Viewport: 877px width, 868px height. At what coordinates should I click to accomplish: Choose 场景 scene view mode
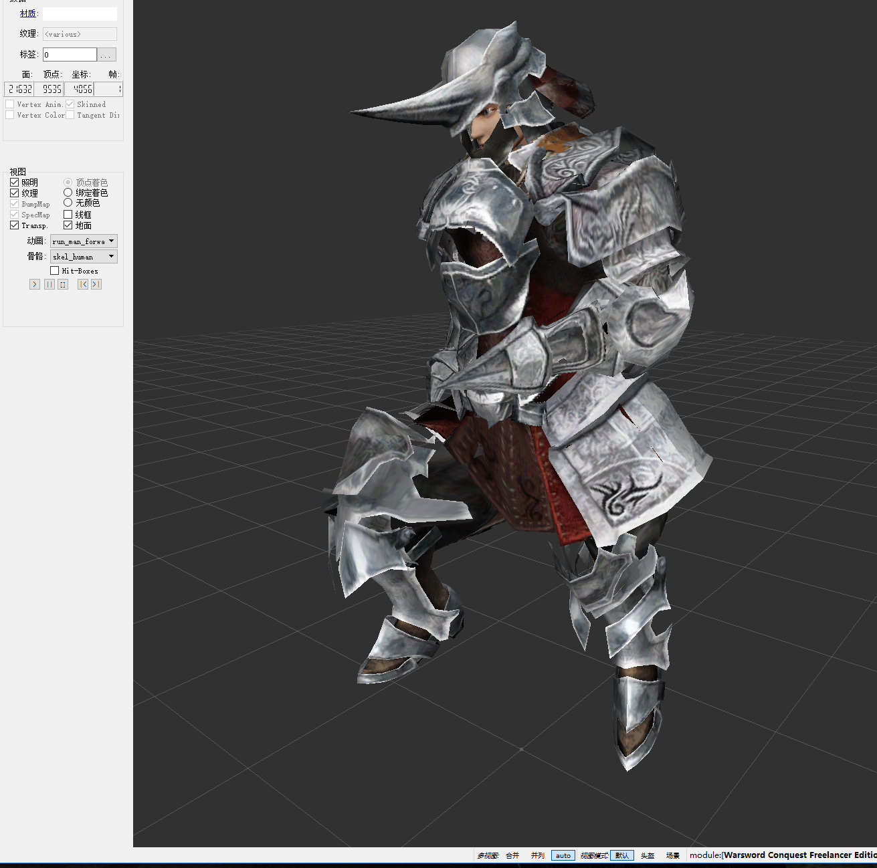click(x=673, y=855)
